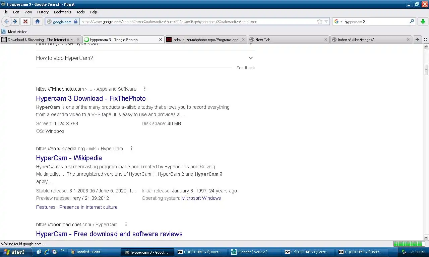Open the Help menu

pos(94,12)
